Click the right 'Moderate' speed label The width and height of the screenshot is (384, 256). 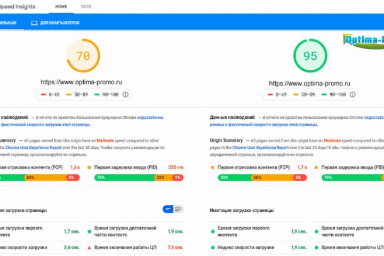[x=332, y=141]
